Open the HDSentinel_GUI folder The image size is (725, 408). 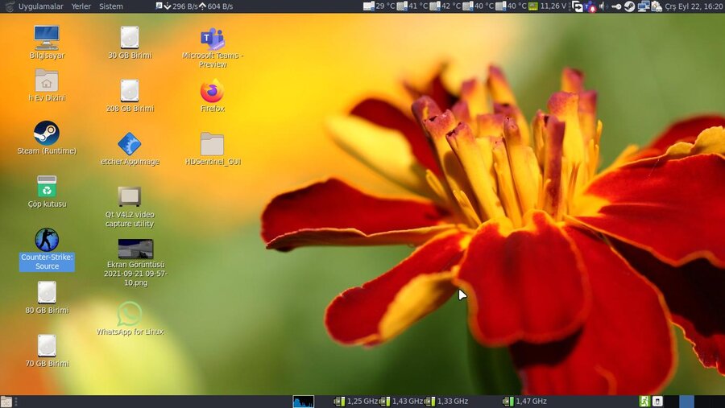click(x=212, y=144)
